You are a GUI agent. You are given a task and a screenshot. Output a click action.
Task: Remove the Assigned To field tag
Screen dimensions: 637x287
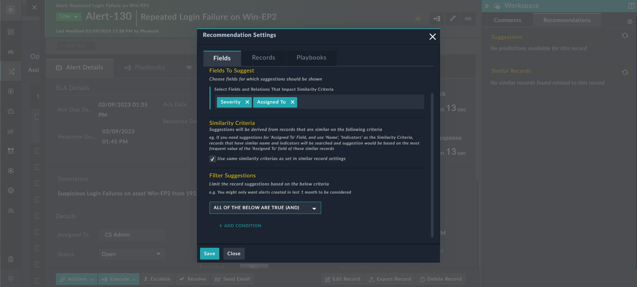292,102
